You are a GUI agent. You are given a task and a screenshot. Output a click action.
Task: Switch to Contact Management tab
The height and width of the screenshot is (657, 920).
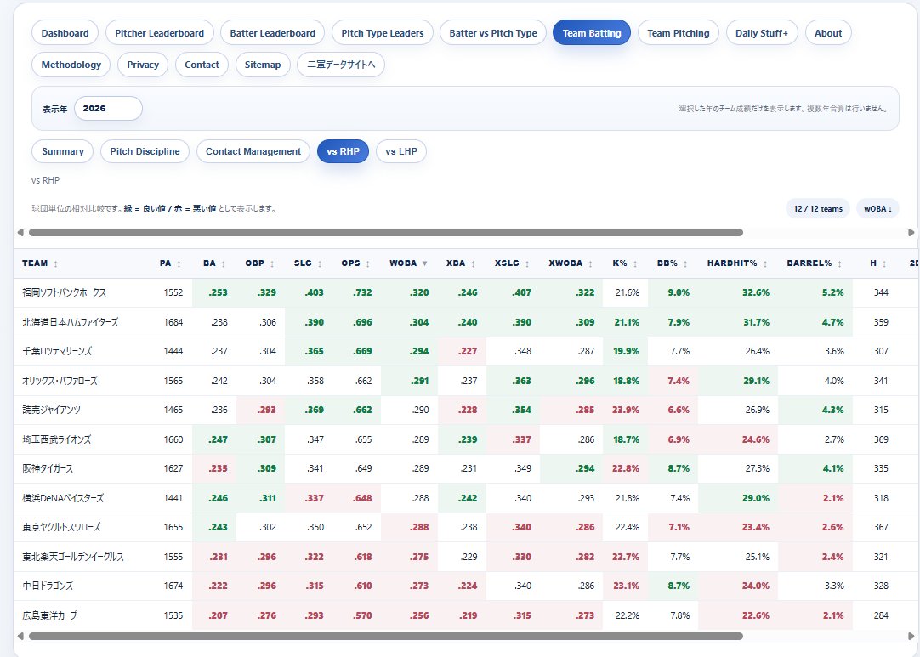coord(253,151)
